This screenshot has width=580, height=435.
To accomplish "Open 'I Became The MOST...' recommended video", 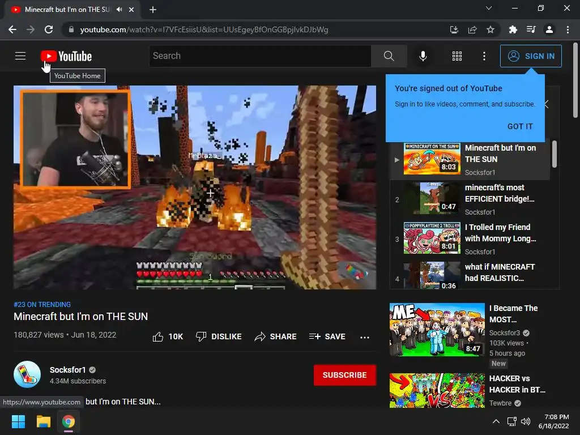I will [x=513, y=314].
